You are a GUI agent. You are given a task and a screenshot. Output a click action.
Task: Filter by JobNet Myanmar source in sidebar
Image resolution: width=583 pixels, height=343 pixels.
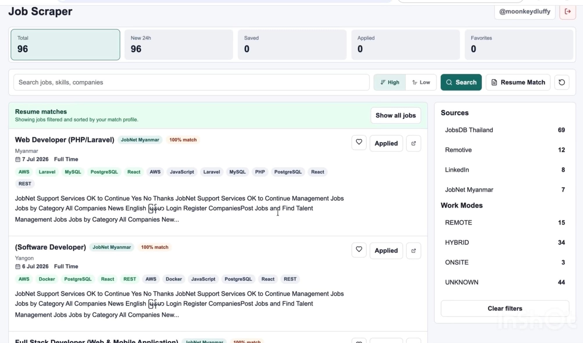pos(505,190)
